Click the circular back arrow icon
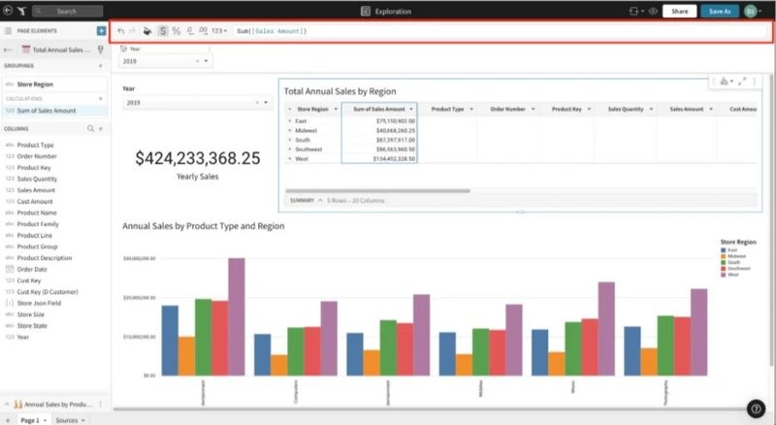Image resolution: width=776 pixels, height=425 pixels. pos(8,10)
